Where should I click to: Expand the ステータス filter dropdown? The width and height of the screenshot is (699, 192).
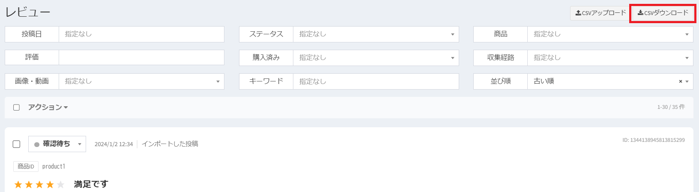click(x=376, y=34)
